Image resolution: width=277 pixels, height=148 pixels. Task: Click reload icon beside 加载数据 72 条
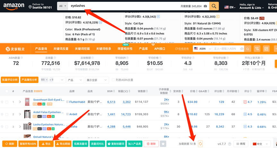[x=200, y=144]
